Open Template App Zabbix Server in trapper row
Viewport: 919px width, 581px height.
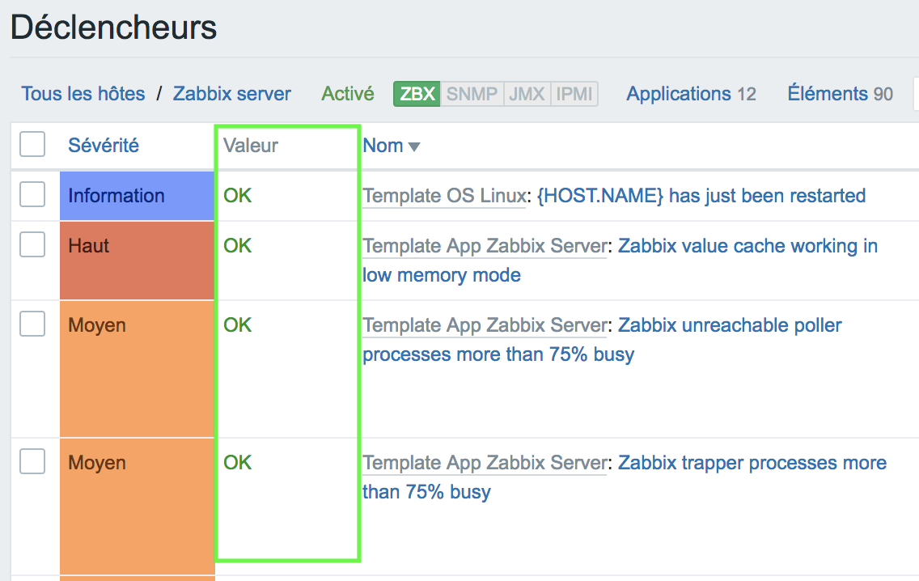(x=485, y=463)
